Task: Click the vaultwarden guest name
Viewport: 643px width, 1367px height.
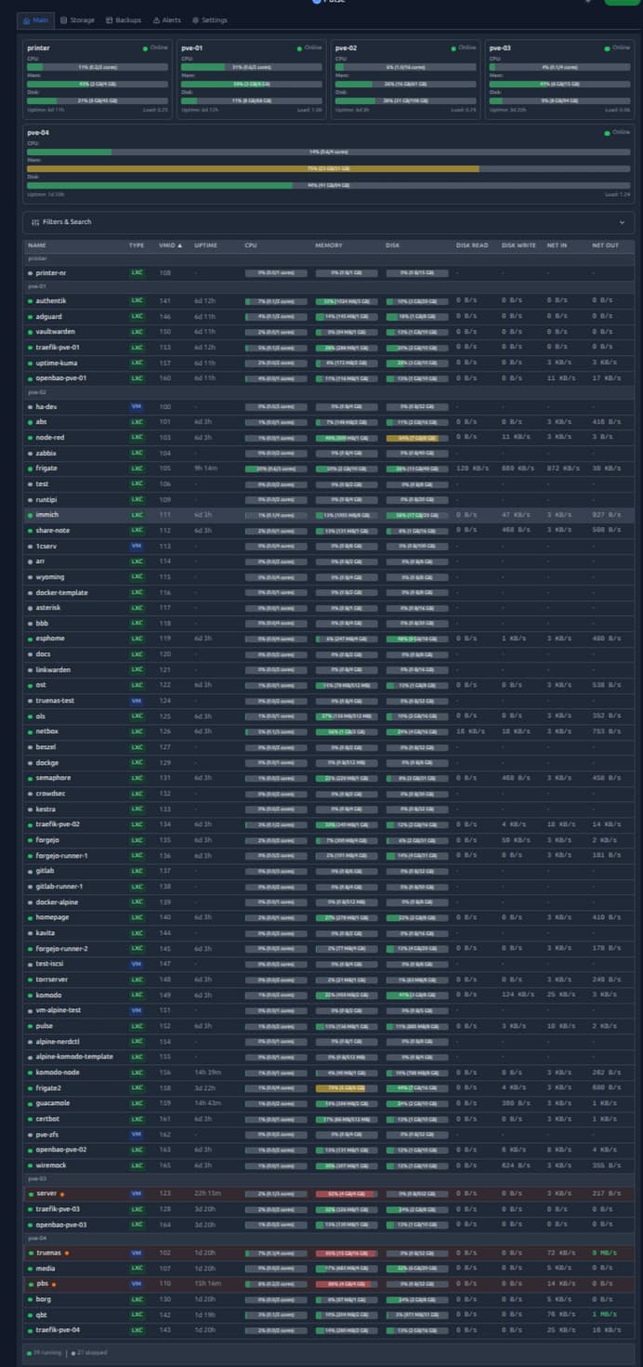Action: pos(55,331)
